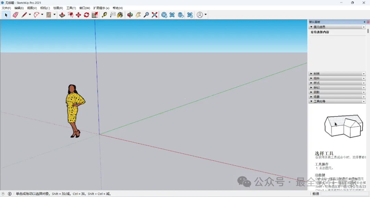
Task: Click the house illustration in 工具向导
Action: pyautogui.click(x=344, y=126)
